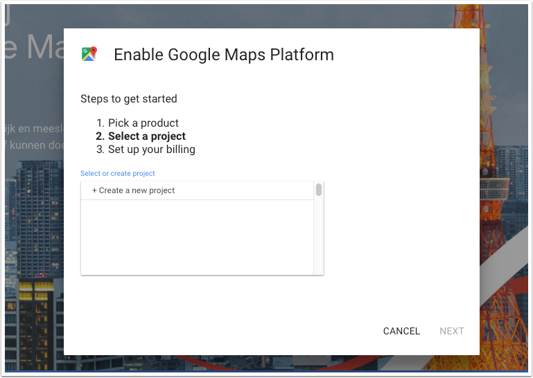Click the project list scrollbar thumb
This screenshot has height=378, width=533.
pyautogui.click(x=319, y=190)
